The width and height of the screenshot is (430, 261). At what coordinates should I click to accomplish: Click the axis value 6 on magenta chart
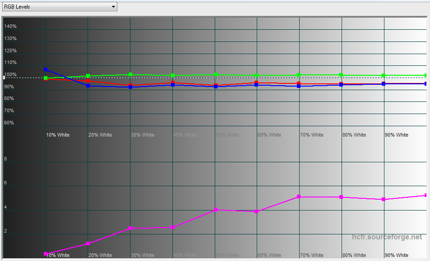pos(5,183)
